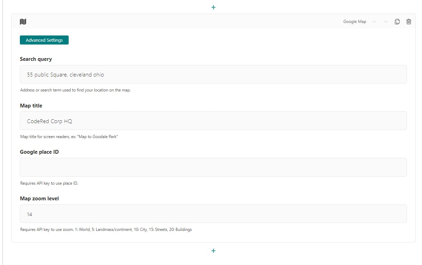Click the plus icon below the Google Map block
This screenshot has height=265, width=422.
213,251
